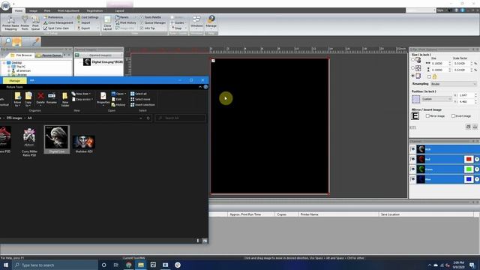Open File Explorer from the taskbar
The height and width of the screenshot is (270, 480).
(141, 265)
